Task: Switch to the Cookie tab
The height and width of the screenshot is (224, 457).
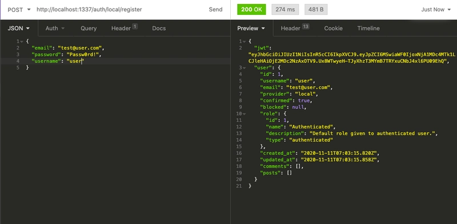Action: [x=333, y=28]
